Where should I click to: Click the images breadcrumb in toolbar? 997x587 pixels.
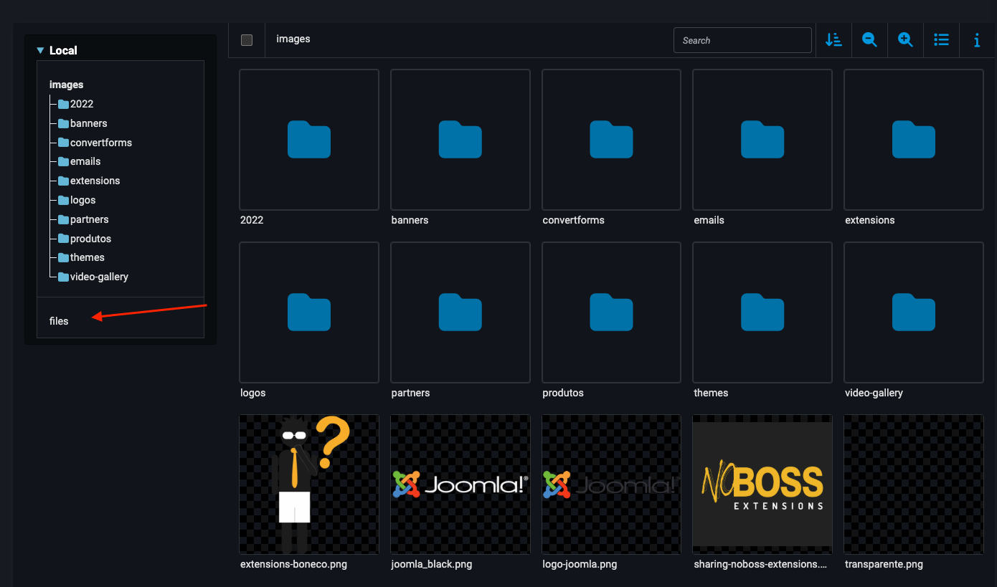click(293, 39)
